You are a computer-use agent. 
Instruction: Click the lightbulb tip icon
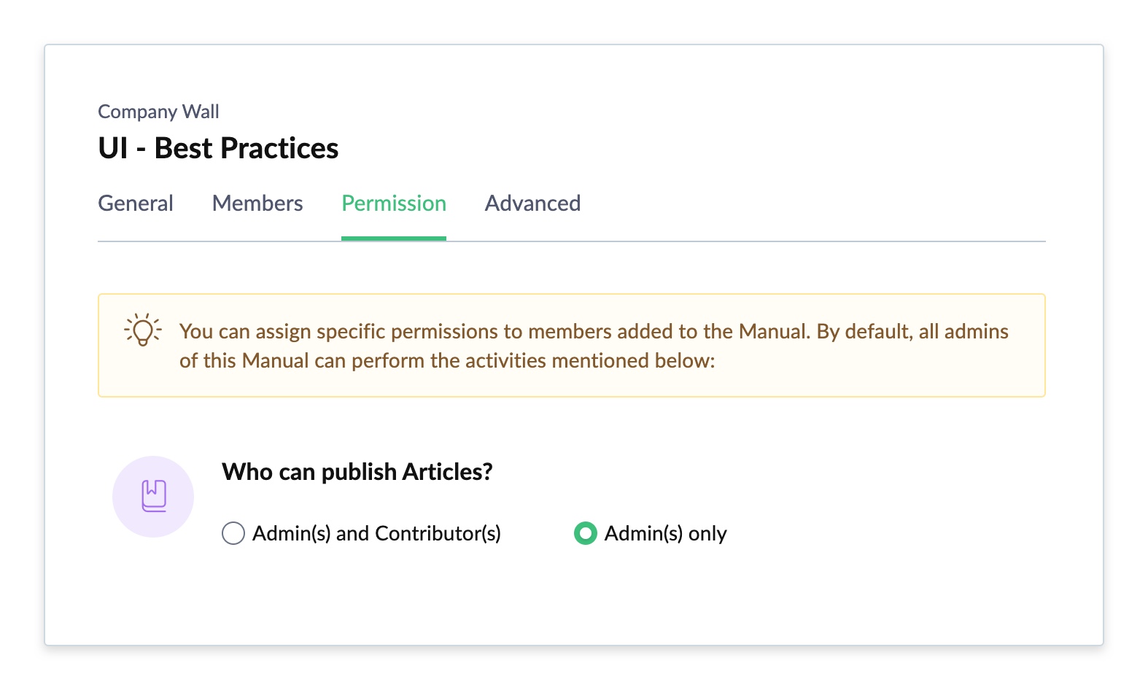pos(142,330)
